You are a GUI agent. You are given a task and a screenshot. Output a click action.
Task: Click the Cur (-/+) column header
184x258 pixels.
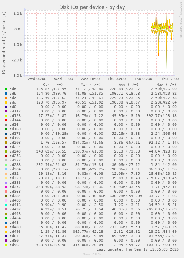pos(53,85)
